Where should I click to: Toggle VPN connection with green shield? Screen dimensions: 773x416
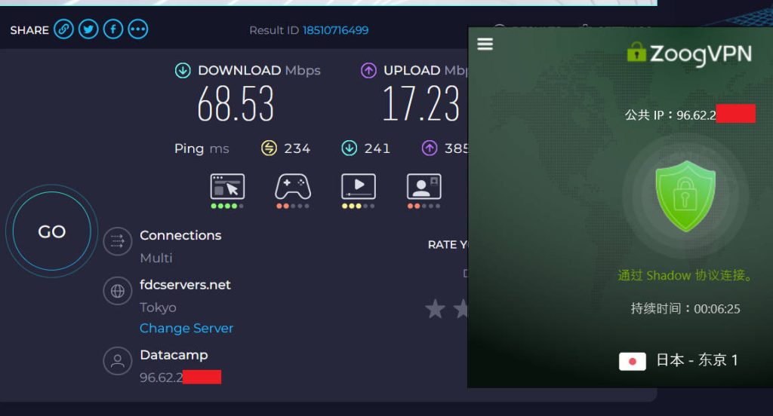click(685, 196)
